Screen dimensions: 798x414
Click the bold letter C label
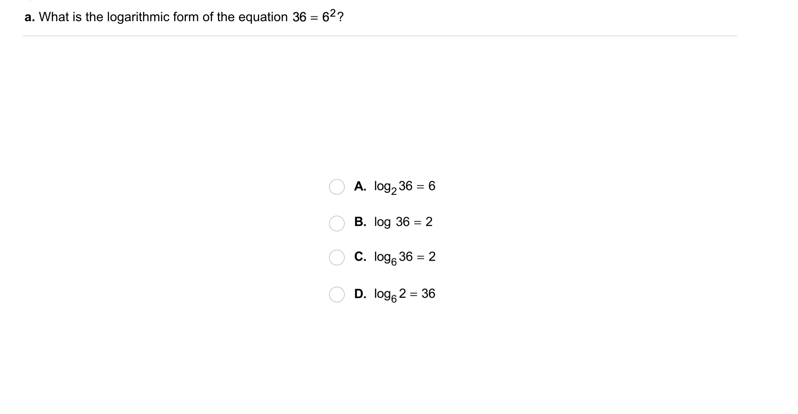(x=360, y=257)
